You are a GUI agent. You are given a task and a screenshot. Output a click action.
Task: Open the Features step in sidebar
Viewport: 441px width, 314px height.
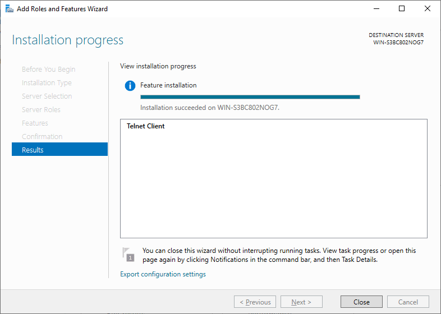[35, 123]
